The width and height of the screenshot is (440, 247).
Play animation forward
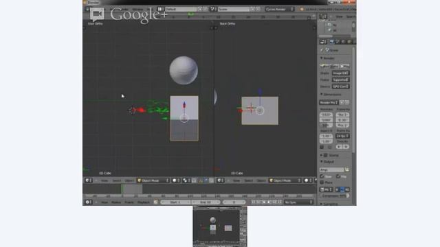point(269,202)
